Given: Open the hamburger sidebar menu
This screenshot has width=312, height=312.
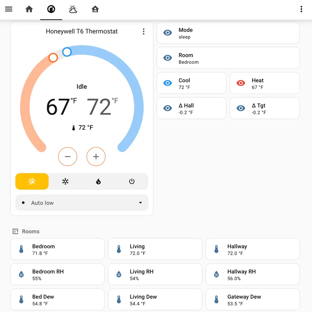Looking at the screenshot, I should click(x=9, y=9).
